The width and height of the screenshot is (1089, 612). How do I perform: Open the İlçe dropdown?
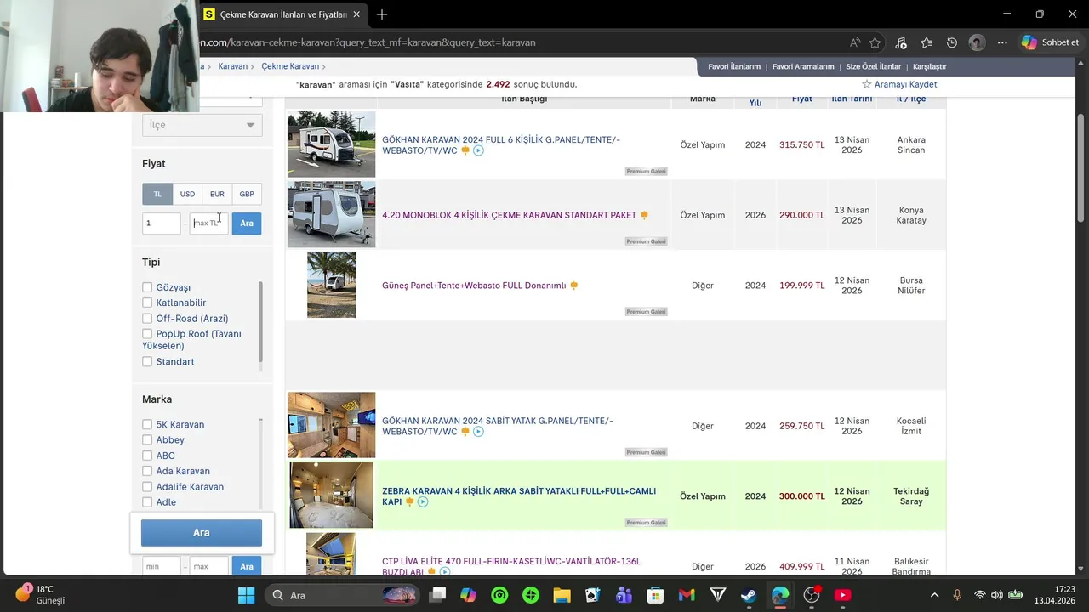tap(202, 125)
